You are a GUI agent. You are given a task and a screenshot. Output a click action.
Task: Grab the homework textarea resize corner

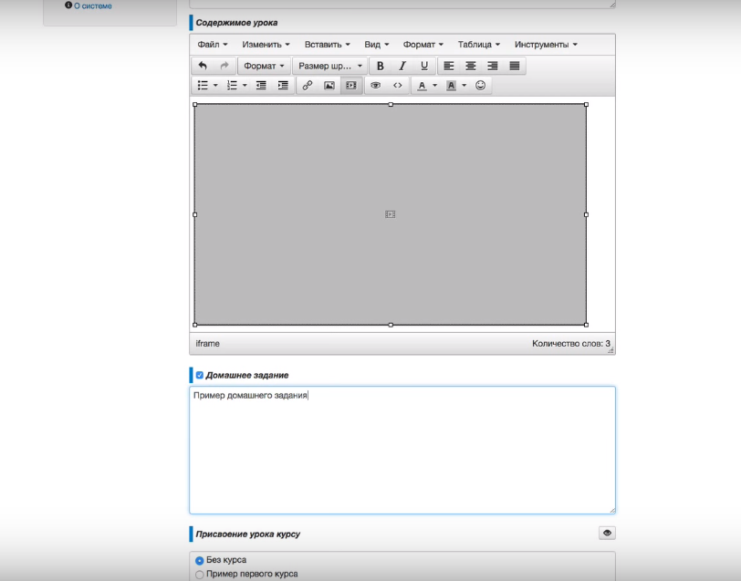tap(612, 510)
